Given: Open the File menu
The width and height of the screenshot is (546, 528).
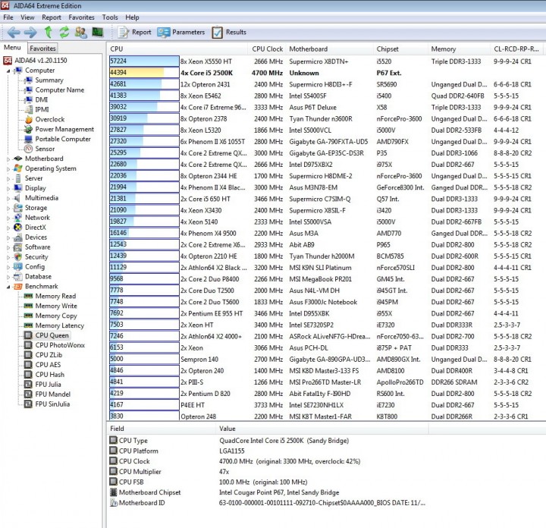Looking at the screenshot, I should coord(8,17).
